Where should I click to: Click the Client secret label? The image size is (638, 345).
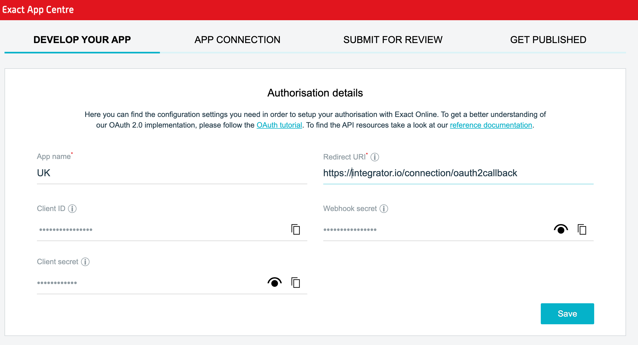pyautogui.click(x=58, y=262)
